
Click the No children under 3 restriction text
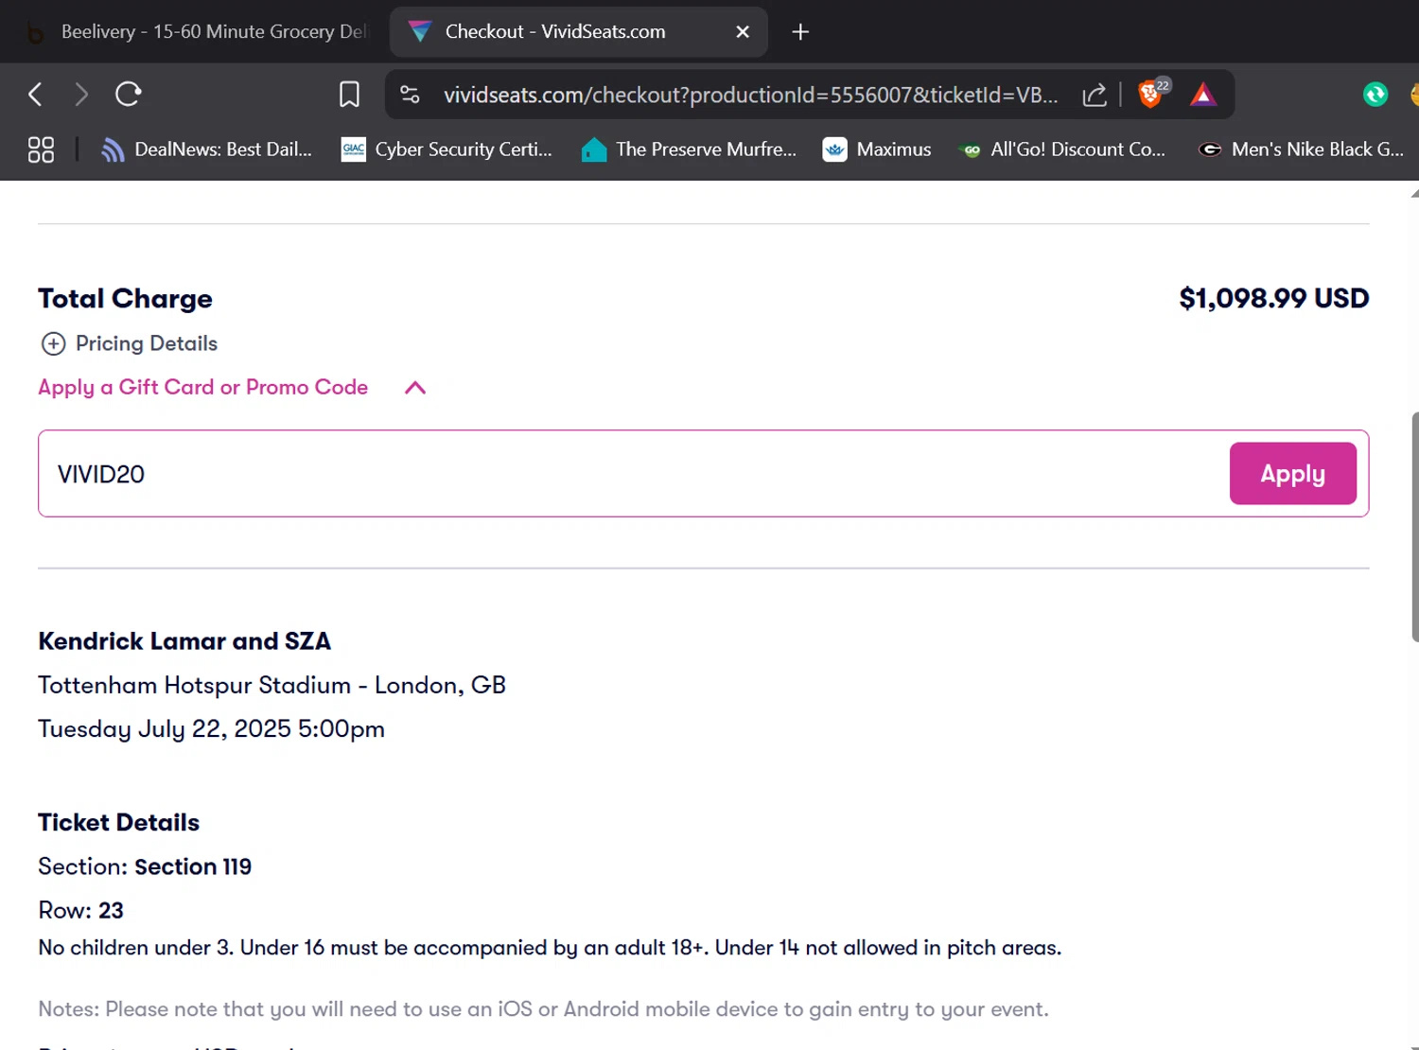click(x=550, y=948)
